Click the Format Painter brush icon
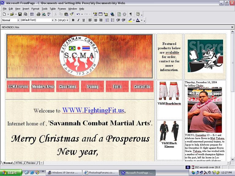Screen dimensions: 235x176 point(72,14)
